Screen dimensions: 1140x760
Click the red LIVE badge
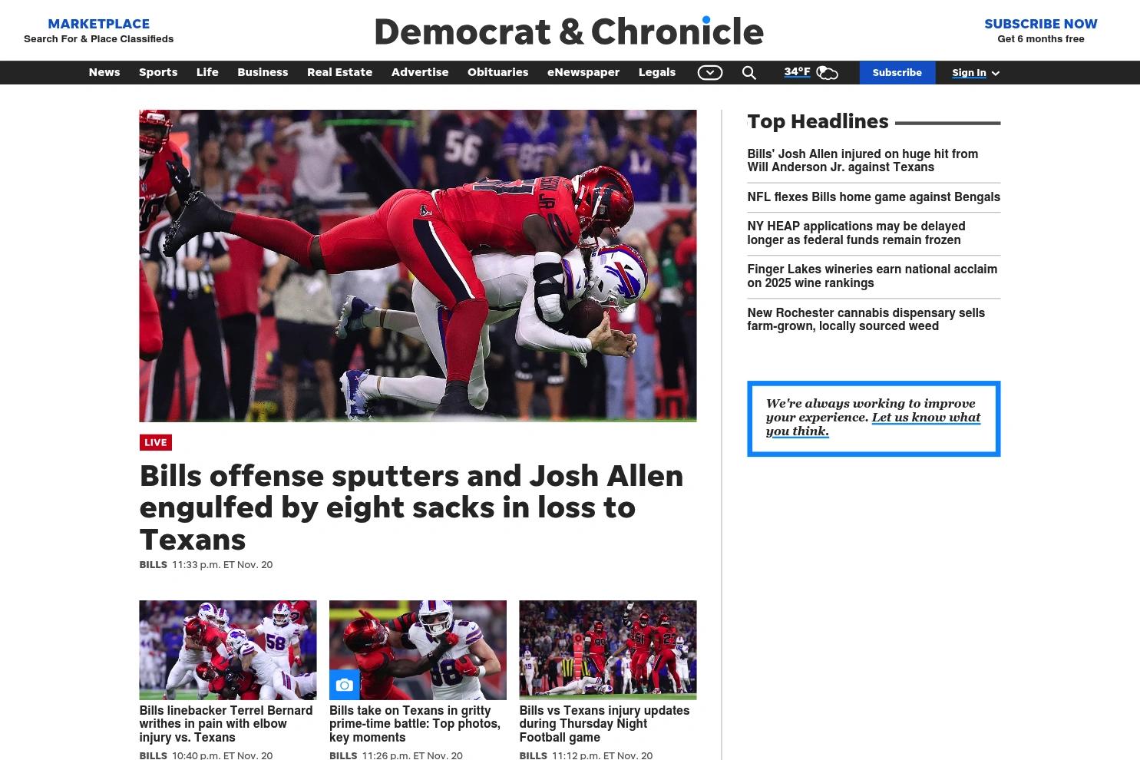156,442
